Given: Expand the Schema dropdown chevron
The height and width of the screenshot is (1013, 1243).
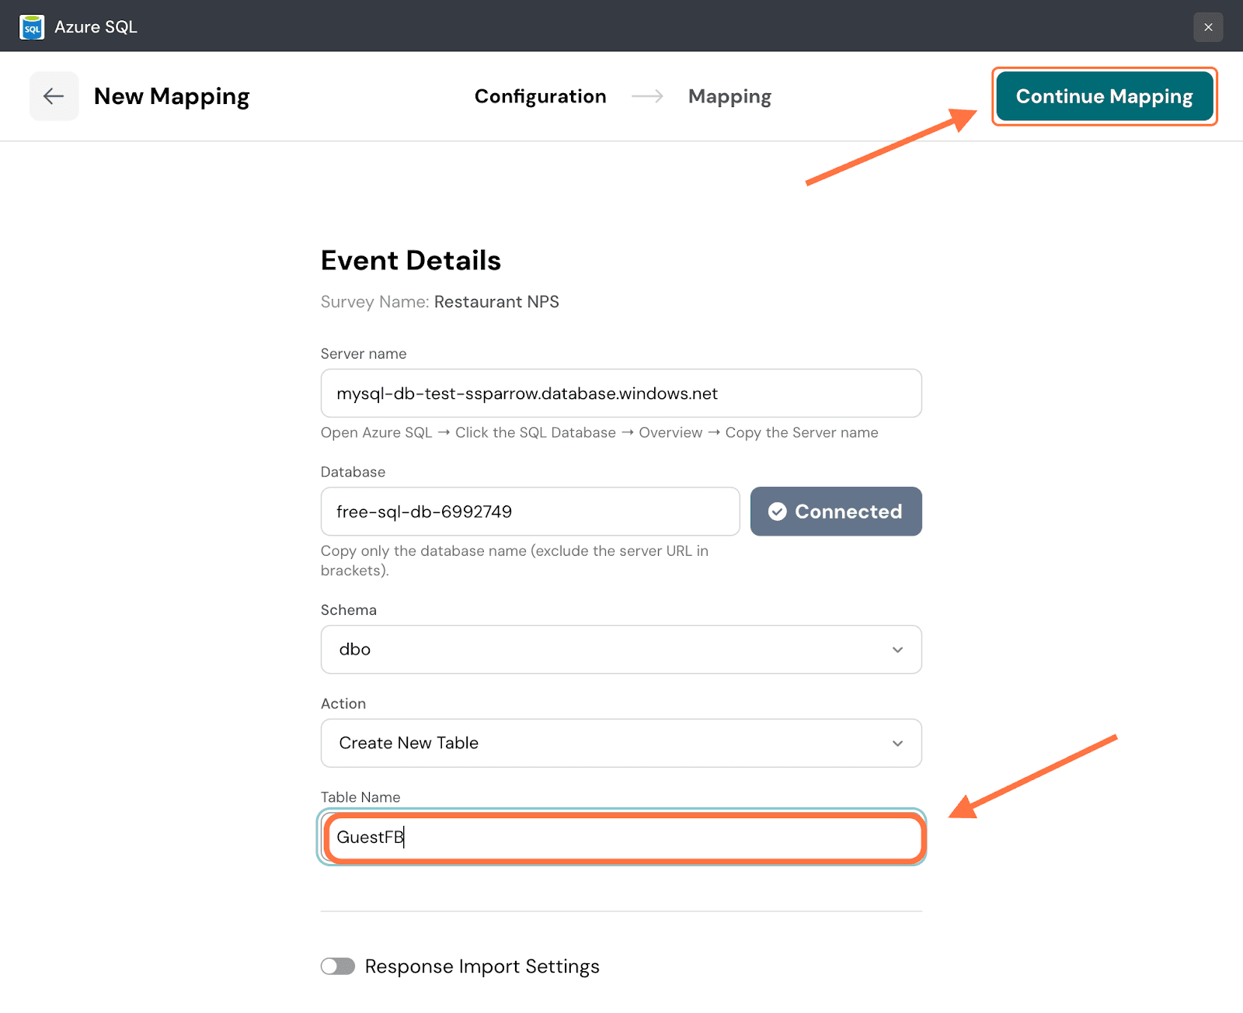Looking at the screenshot, I should click(x=897, y=650).
